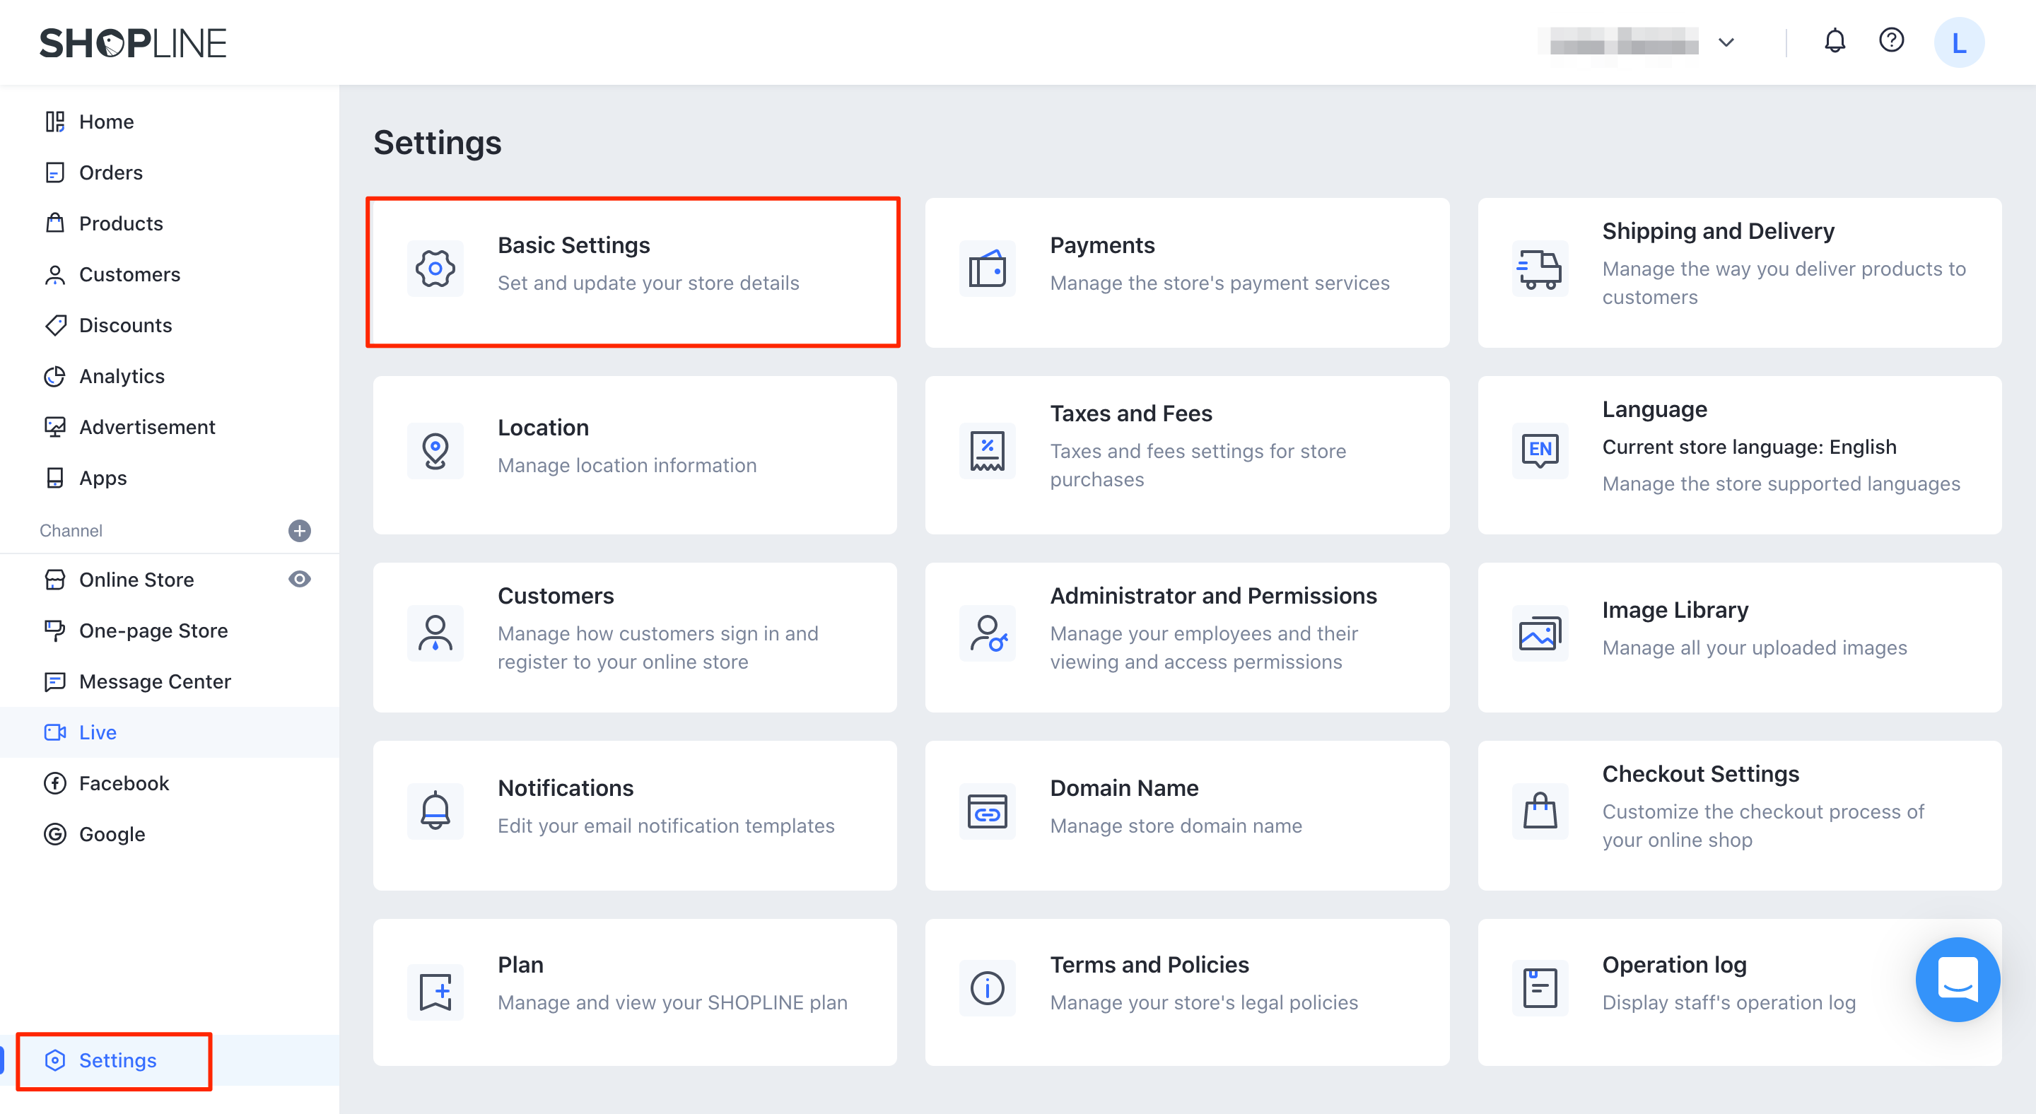Viewport: 2036px width, 1114px height.
Task: Click the Image Library picture icon
Action: pos(1539,633)
